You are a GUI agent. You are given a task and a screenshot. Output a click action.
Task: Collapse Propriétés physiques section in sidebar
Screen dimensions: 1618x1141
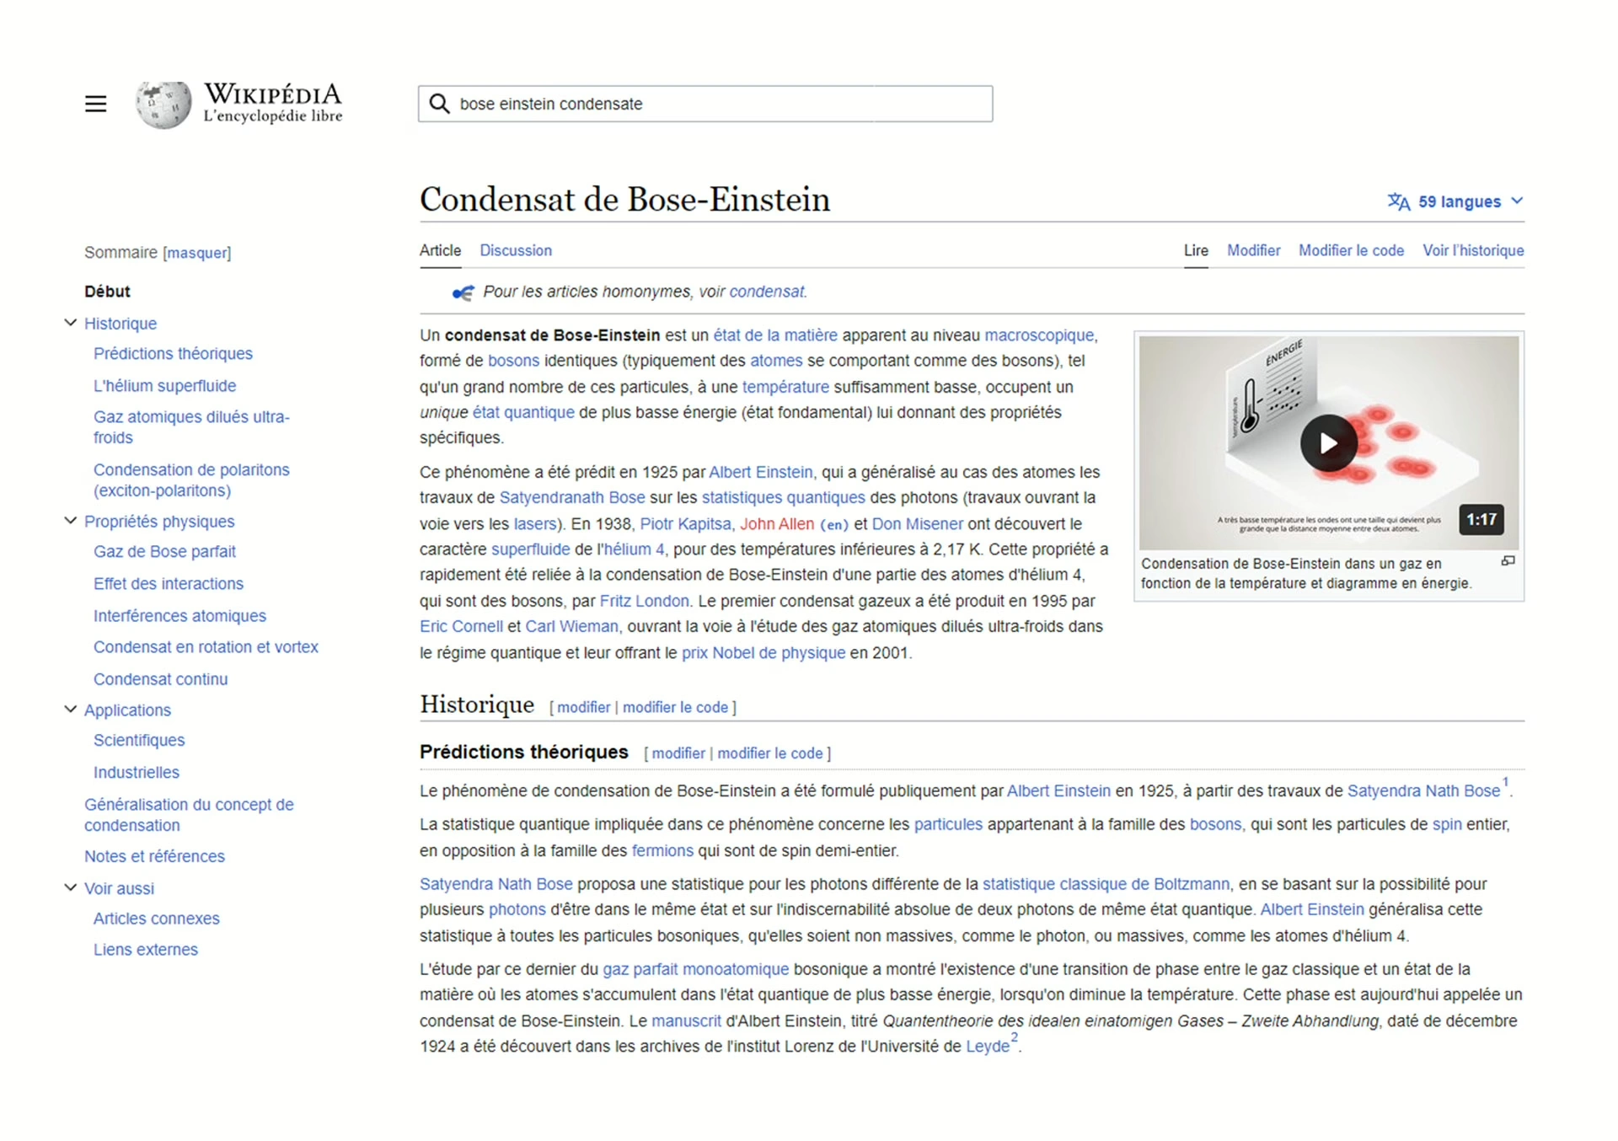[x=71, y=521]
